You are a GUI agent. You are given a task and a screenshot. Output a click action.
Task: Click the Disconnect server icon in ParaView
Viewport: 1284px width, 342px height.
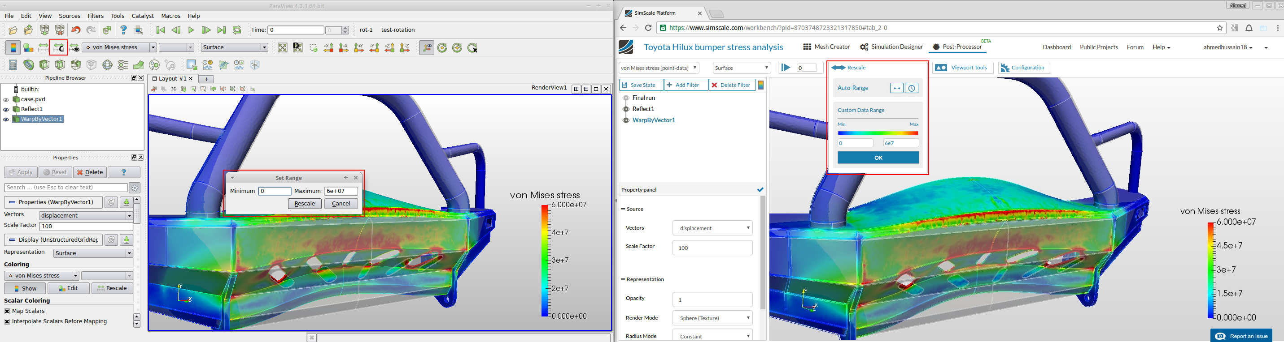(60, 30)
